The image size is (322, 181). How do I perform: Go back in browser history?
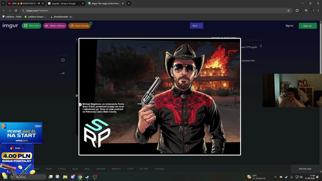[x=4, y=11]
